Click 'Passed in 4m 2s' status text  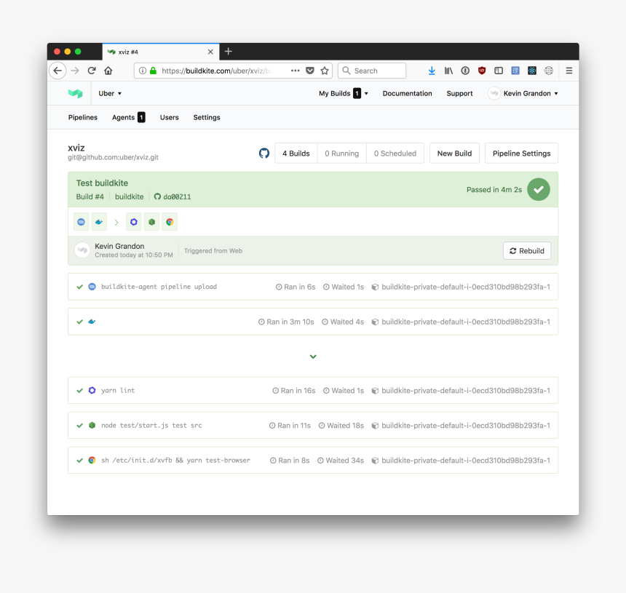[x=494, y=190]
